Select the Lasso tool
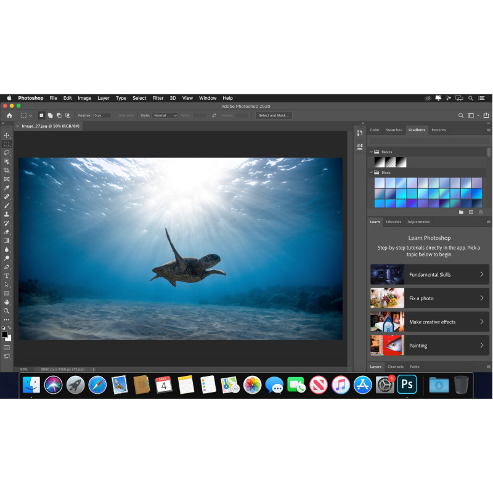 7,152
